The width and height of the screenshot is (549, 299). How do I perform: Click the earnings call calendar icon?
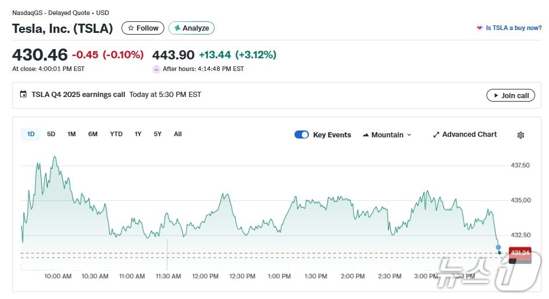pos(23,95)
